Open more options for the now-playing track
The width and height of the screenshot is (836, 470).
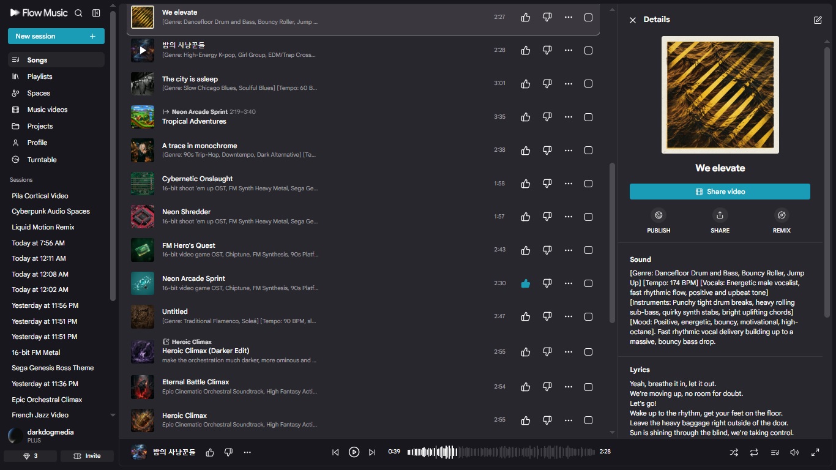tap(247, 452)
